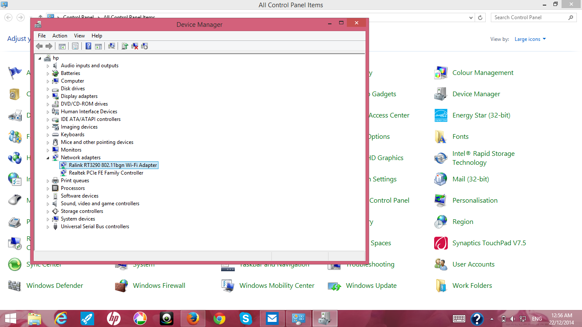Click the Work Folders icon

coord(441,286)
